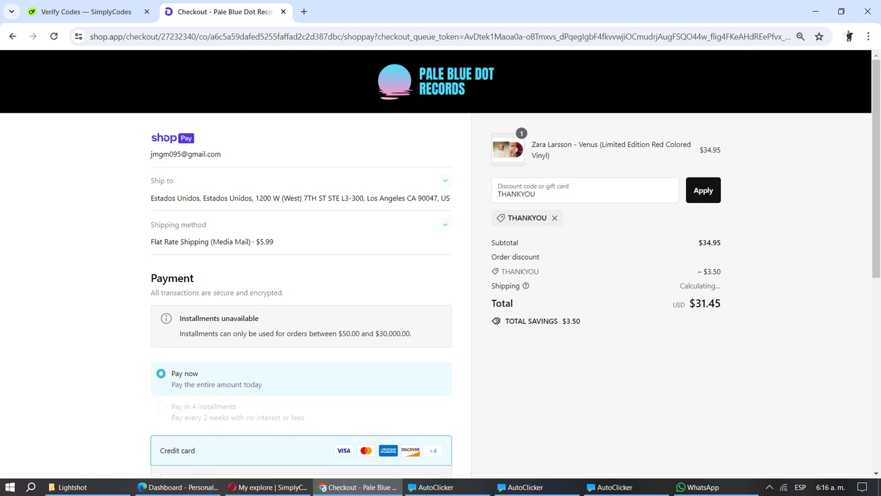Image resolution: width=881 pixels, height=496 pixels.
Task: Click the Shop Pay logo
Action: pos(173,138)
